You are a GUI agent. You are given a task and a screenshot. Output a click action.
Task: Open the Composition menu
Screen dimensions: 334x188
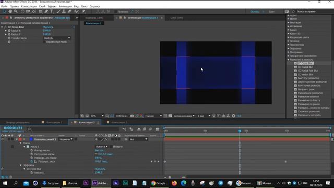coord(29,6)
